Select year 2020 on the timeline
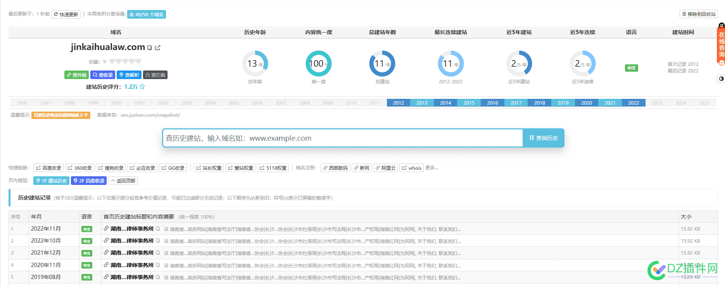 (x=587, y=103)
